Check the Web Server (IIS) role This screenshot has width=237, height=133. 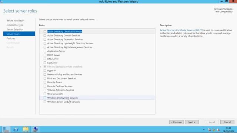click(x=45, y=94)
